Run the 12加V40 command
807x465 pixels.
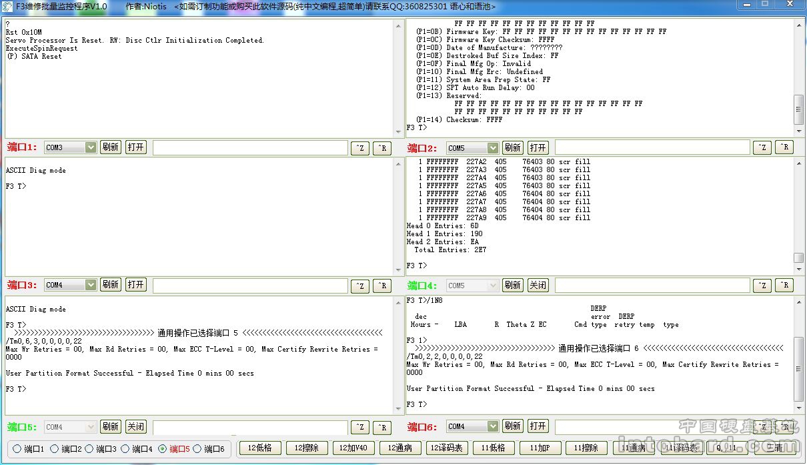tap(352, 448)
